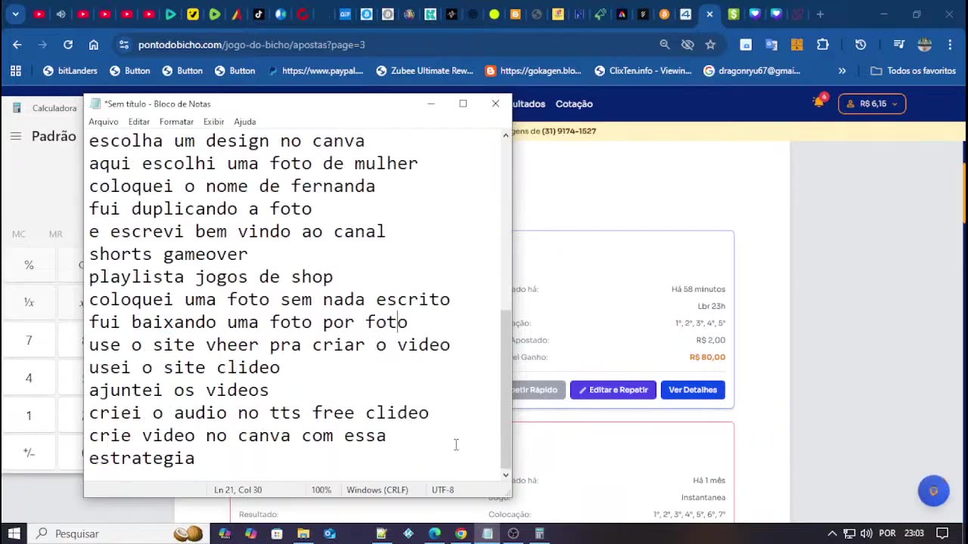The image size is (968, 544).
Task: Click the Pesquisar taskbar search box
Action: pyautogui.click(x=121, y=533)
